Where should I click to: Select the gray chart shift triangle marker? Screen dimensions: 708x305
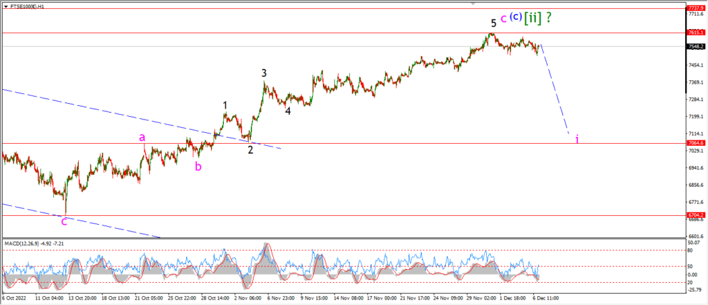click(x=473, y=3)
